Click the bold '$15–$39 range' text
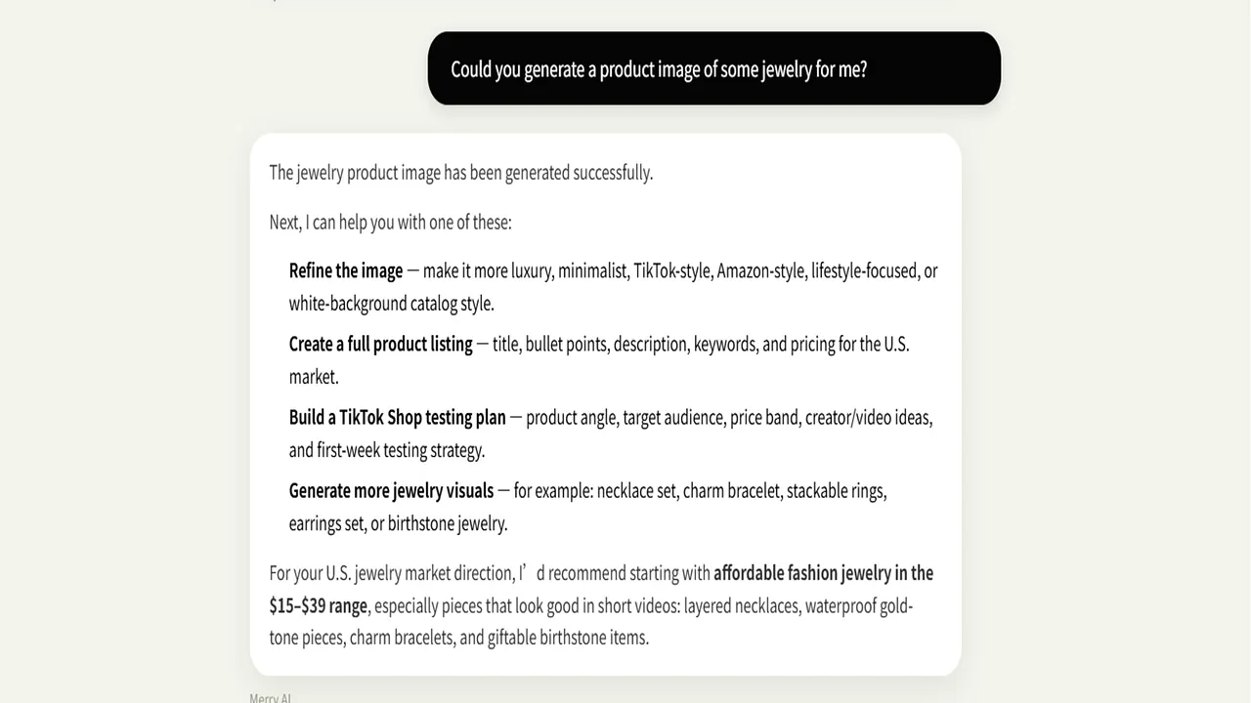This screenshot has width=1251, height=703. click(319, 605)
